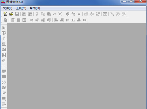Select the vertical text tool
Screen dimensions: 147x109
(4, 39)
